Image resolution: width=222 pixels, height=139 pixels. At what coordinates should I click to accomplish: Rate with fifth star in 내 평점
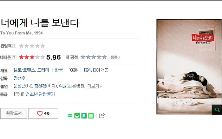pyautogui.click(x=104, y=57)
